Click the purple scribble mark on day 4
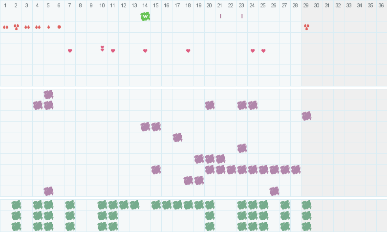The image size is (387, 232). [38, 105]
